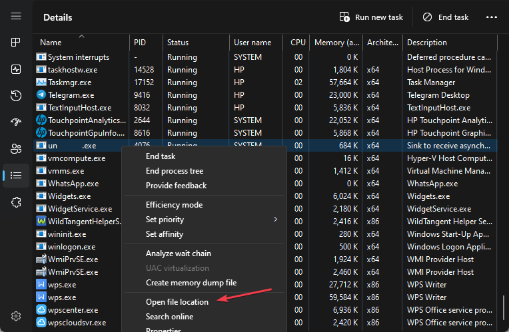Click the winlogon.exe process icon
The height and width of the screenshot is (332, 509).
[41, 246]
